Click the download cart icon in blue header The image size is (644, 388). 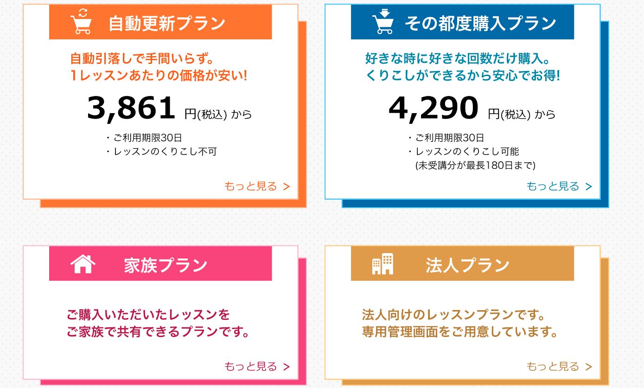coord(383,22)
